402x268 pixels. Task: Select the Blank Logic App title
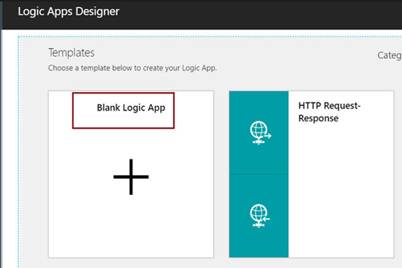(131, 108)
